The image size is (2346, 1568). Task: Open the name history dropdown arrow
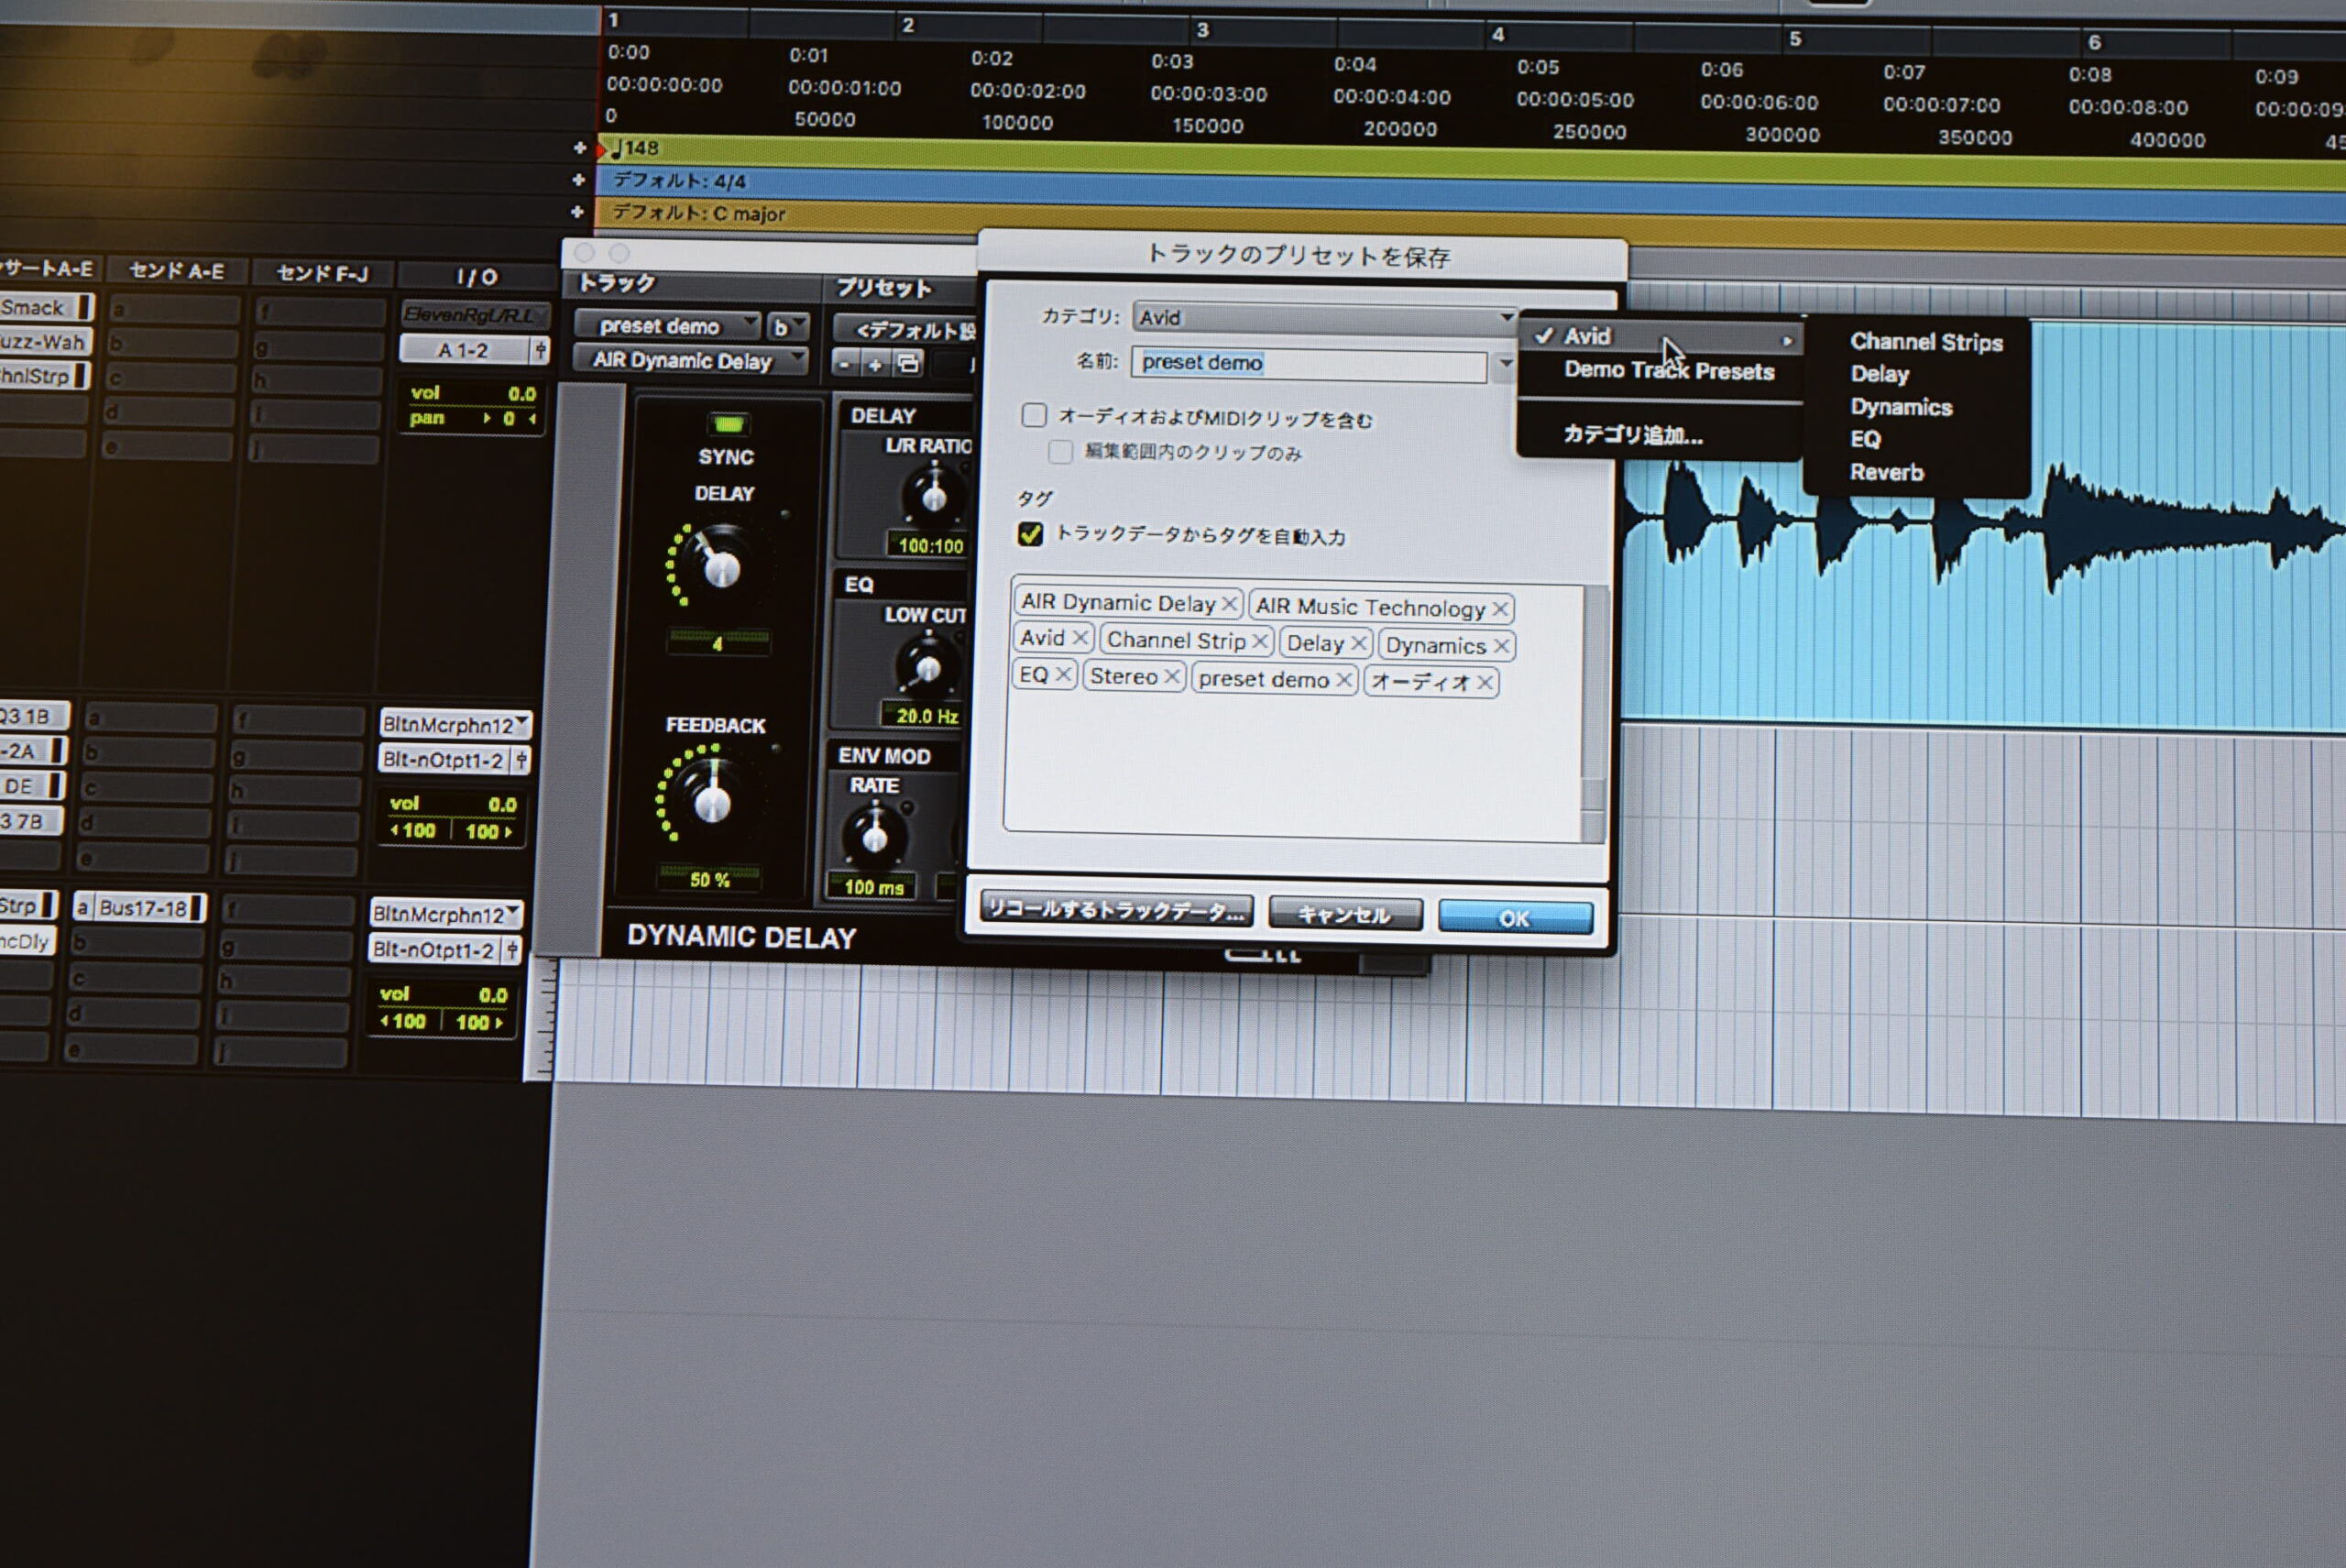coord(1505,364)
